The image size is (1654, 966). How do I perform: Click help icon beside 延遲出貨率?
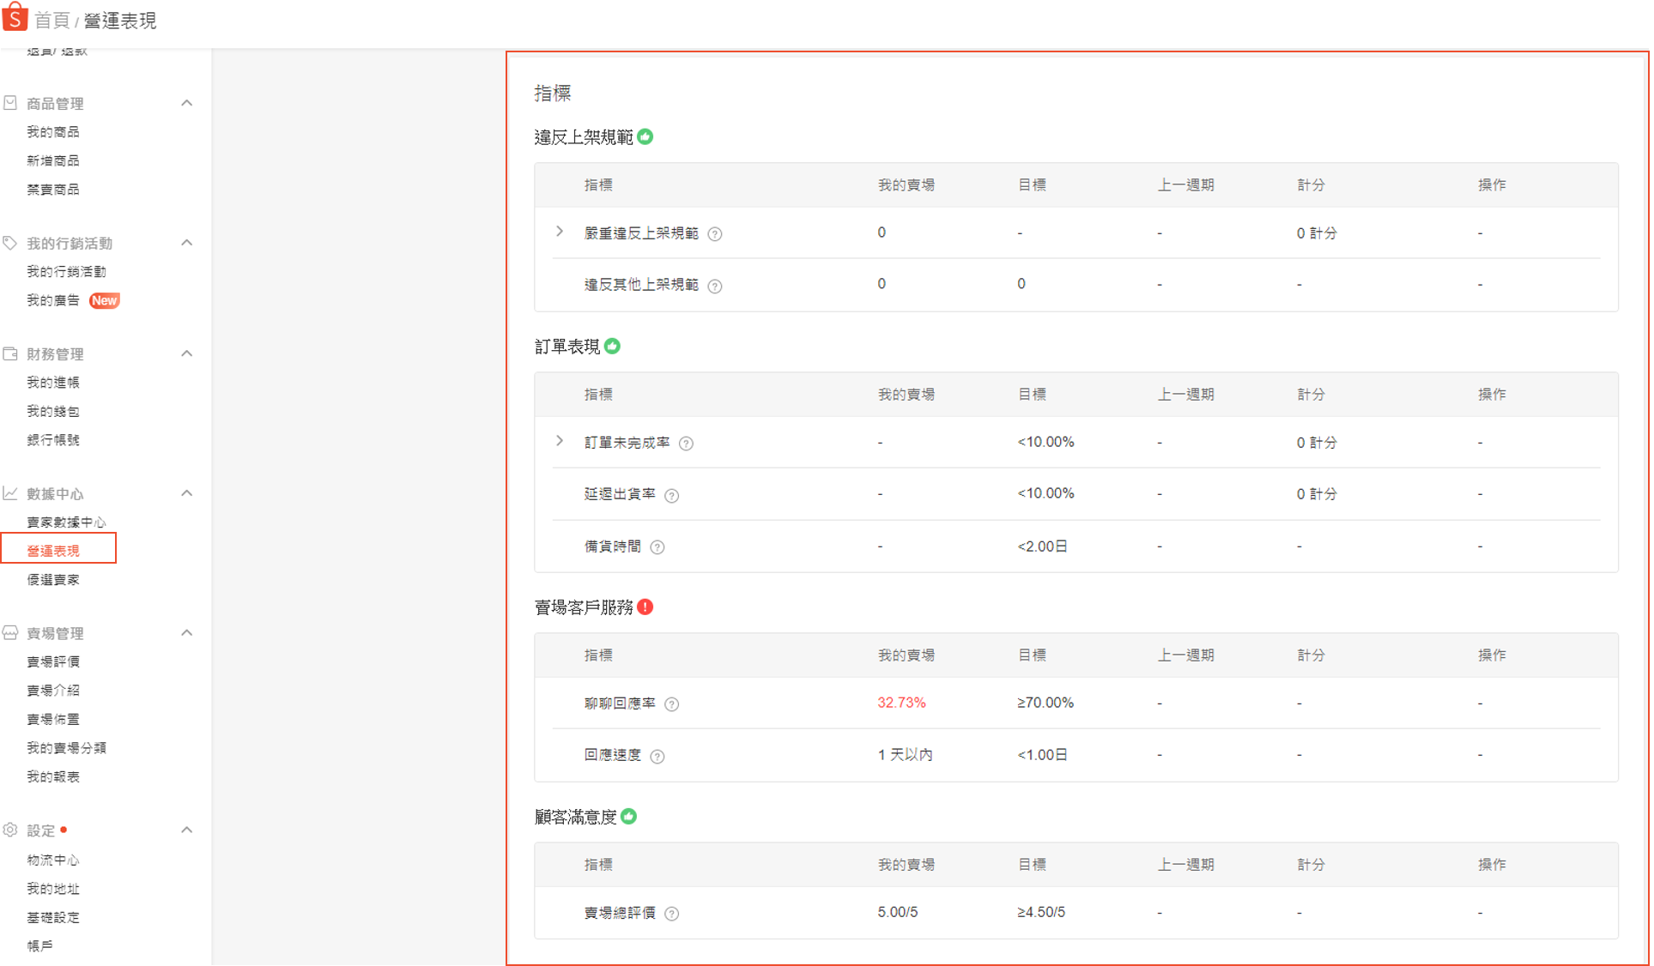671,495
